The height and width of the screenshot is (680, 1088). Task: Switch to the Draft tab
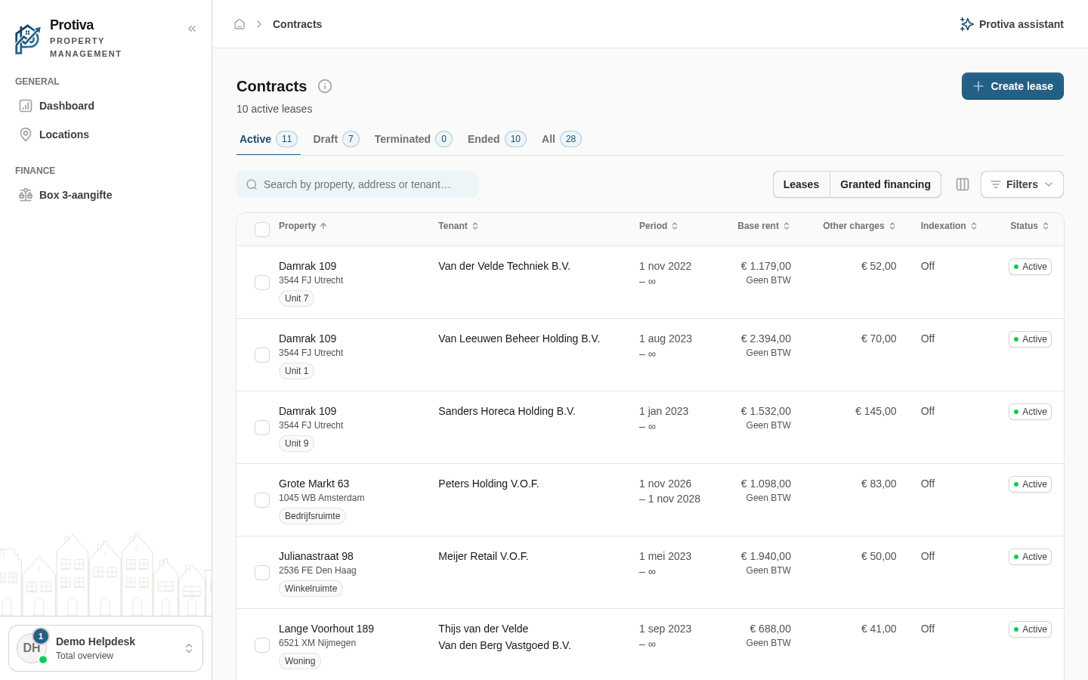pos(336,139)
